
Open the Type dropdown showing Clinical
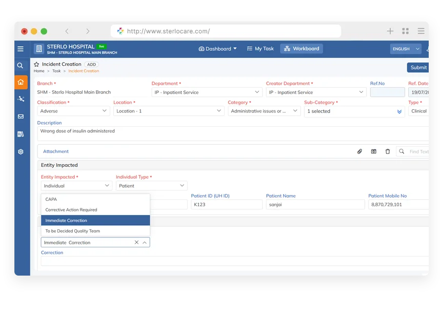[x=418, y=111]
